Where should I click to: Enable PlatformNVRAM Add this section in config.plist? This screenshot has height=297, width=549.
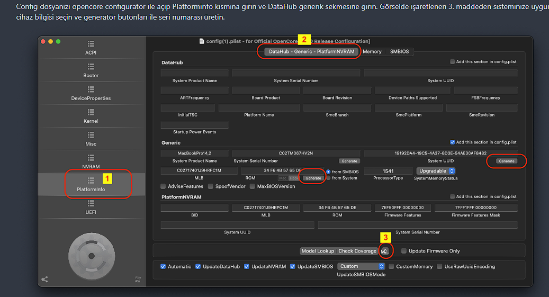pyautogui.click(x=452, y=196)
